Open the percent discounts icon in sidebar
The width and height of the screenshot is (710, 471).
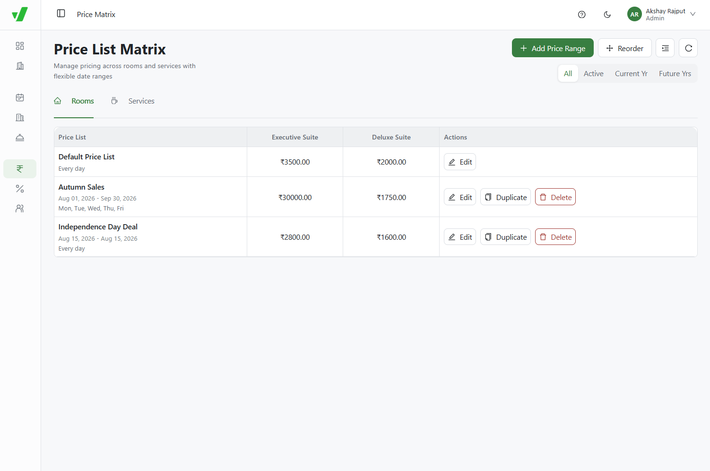tap(20, 189)
